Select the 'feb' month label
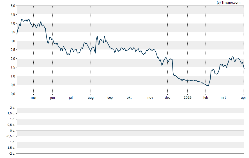The height and width of the screenshot is (158, 249). pyautogui.click(x=206, y=98)
